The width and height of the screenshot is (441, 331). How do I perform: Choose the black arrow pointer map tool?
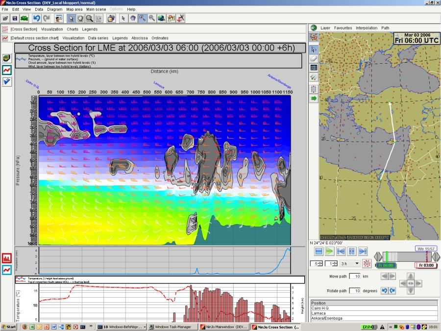[123, 19]
